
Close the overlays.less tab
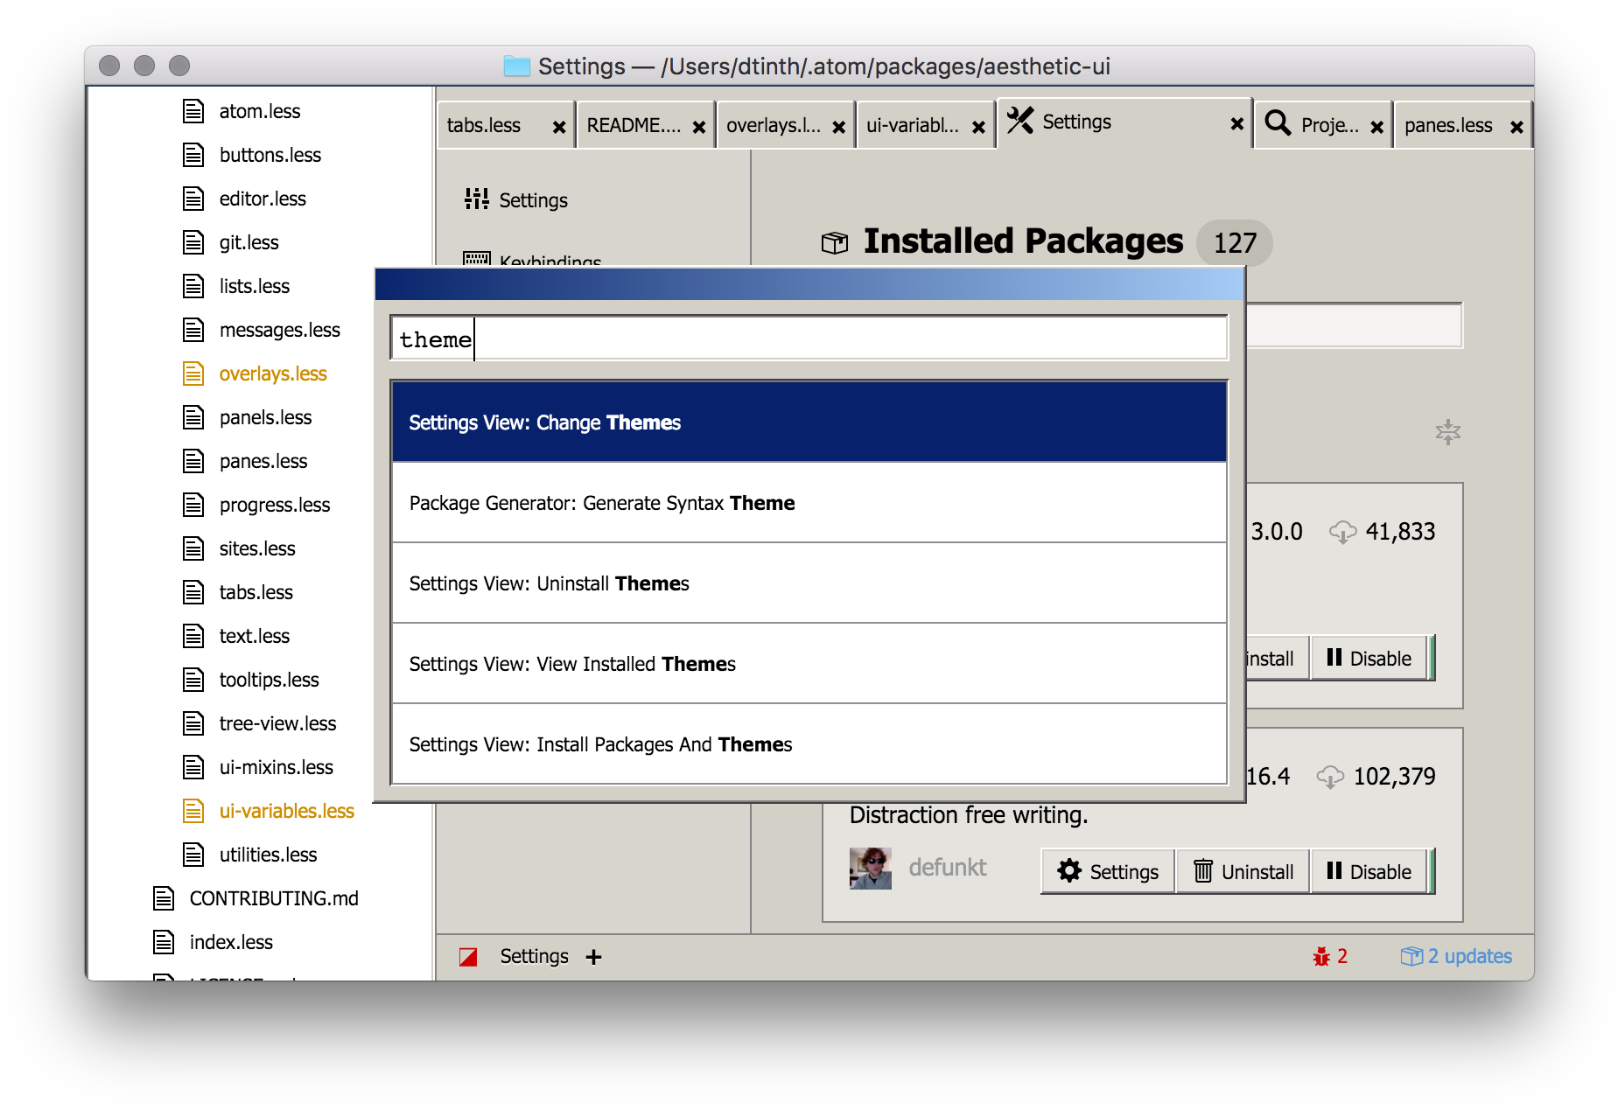(x=839, y=127)
